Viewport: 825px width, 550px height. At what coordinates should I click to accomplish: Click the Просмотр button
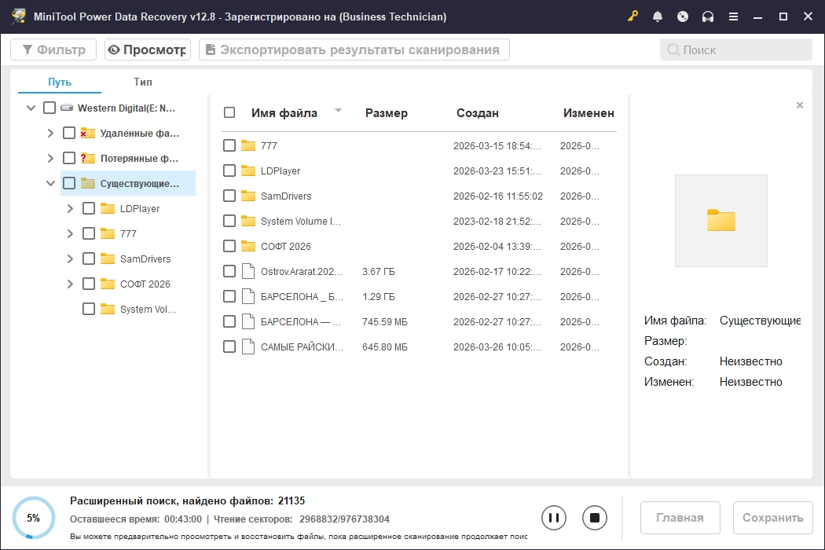[148, 49]
